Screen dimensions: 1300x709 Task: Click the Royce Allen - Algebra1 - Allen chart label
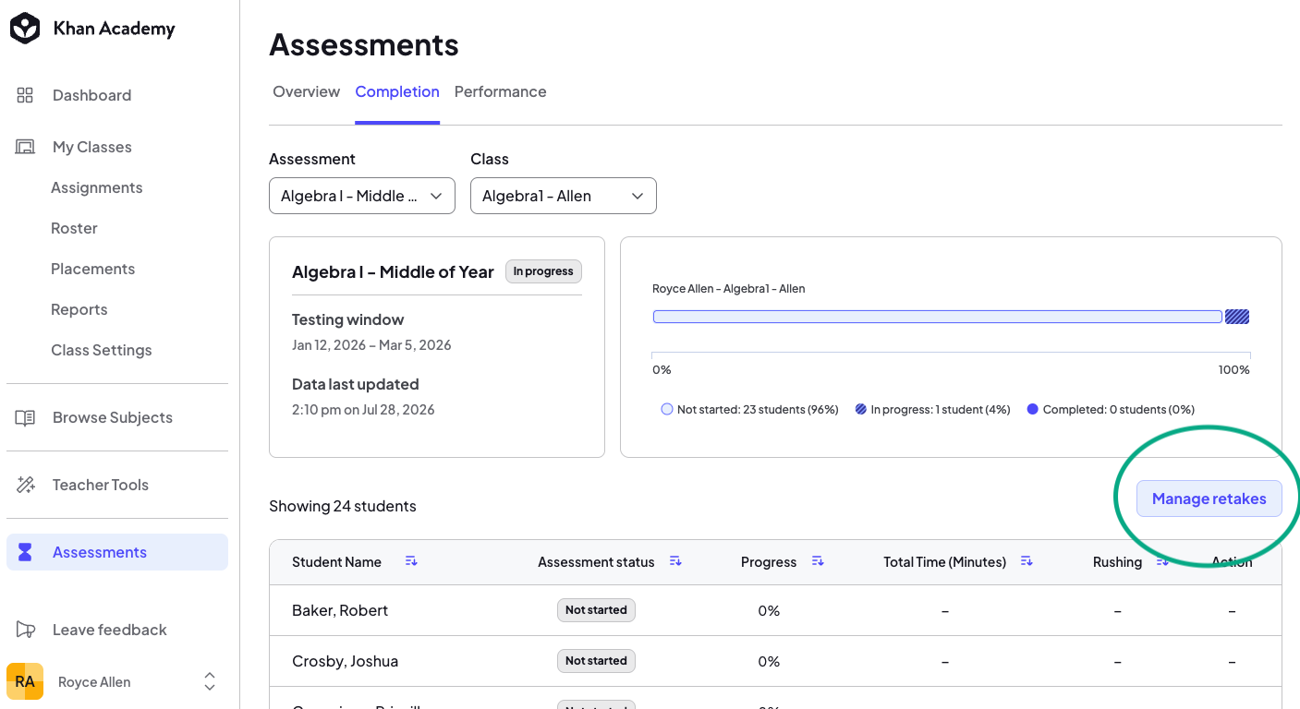click(729, 289)
